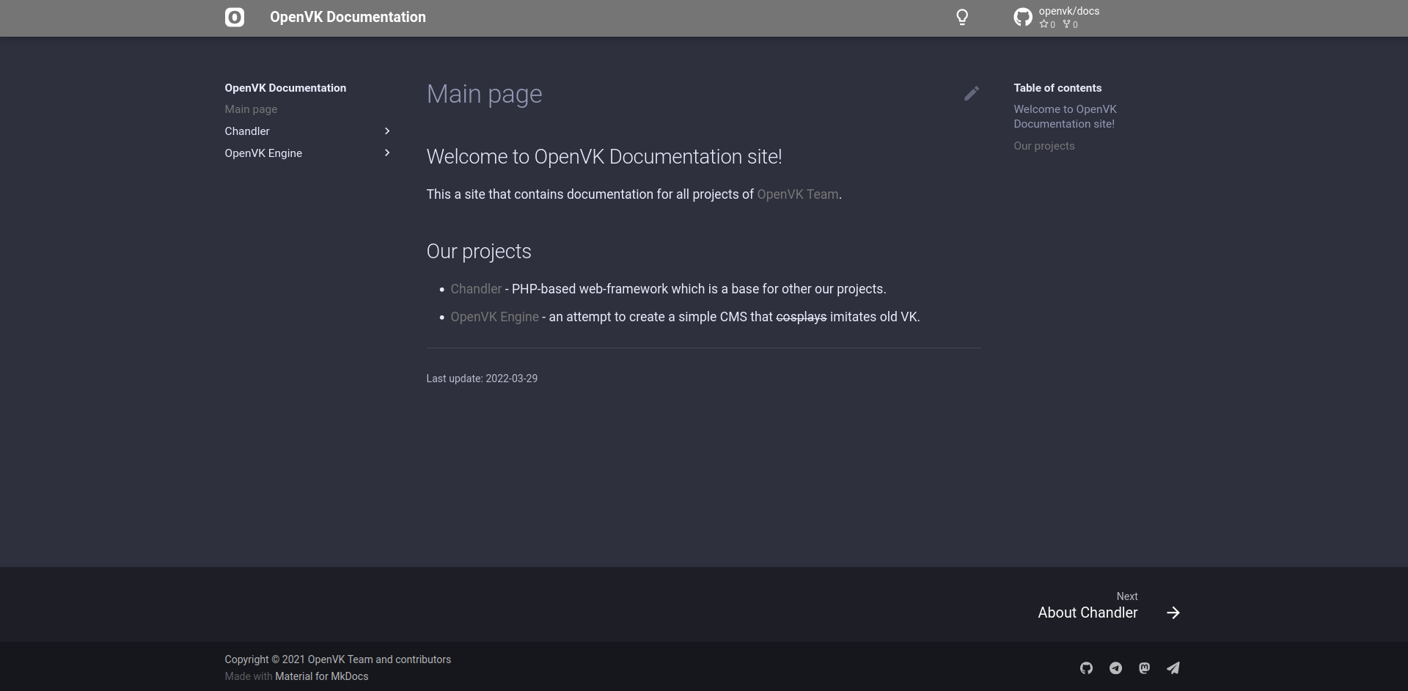Screen dimensions: 1408x691
Task: Open the GitHub icon in the footer
Action: click(x=1086, y=668)
